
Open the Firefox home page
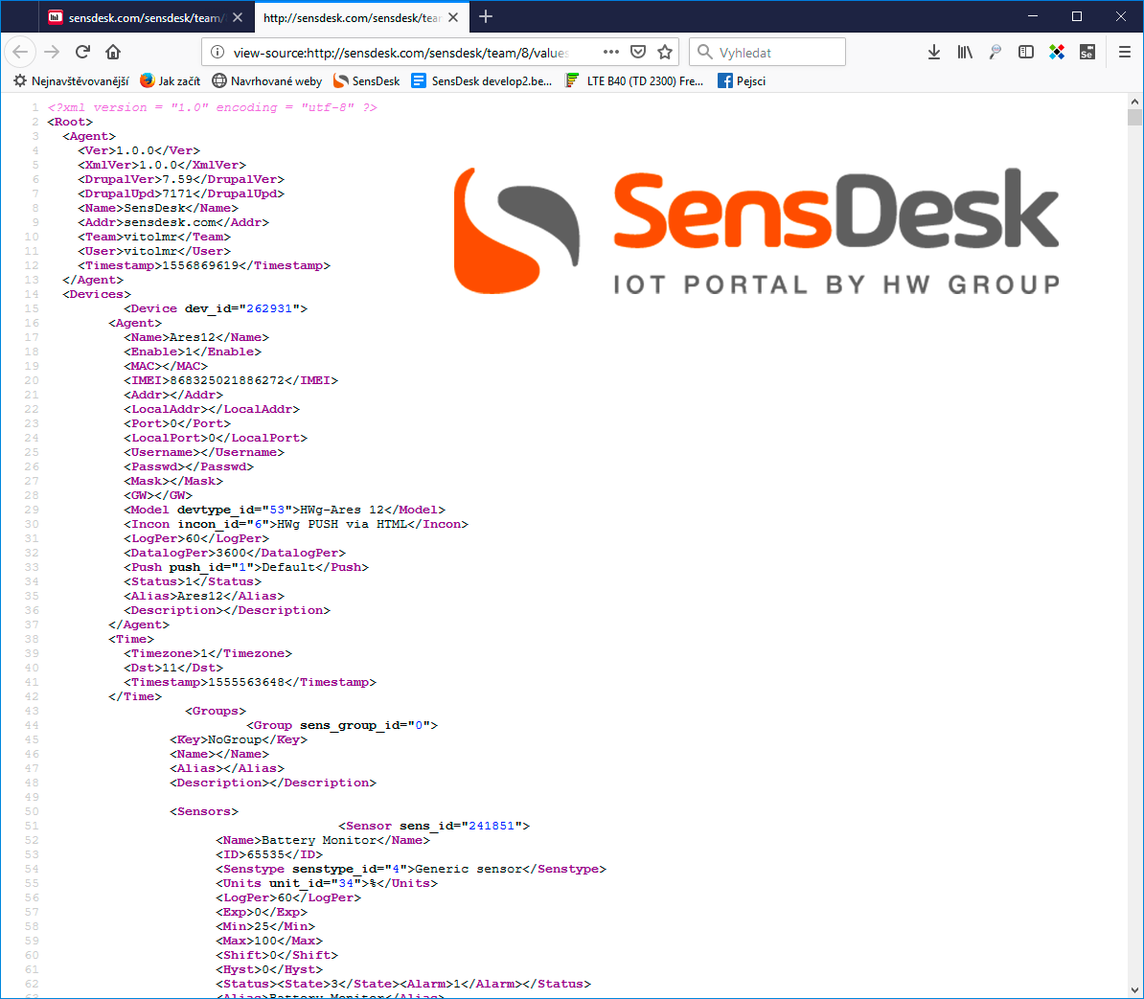coord(113,52)
